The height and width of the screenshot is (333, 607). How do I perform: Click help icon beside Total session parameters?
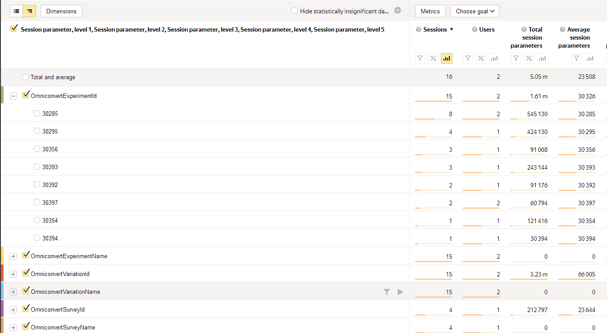[x=524, y=29]
